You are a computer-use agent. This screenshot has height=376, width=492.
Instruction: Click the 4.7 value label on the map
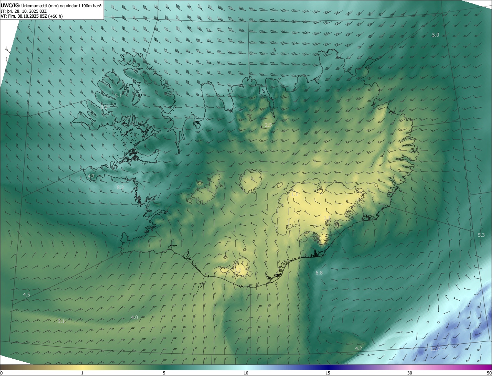tap(91, 176)
